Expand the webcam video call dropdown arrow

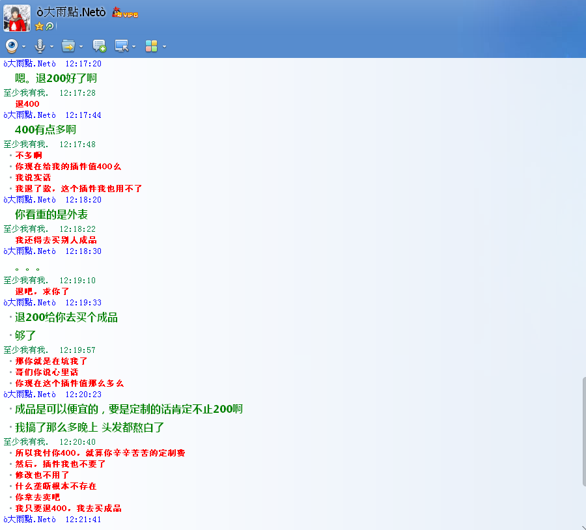pyautogui.click(x=24, y=46)
